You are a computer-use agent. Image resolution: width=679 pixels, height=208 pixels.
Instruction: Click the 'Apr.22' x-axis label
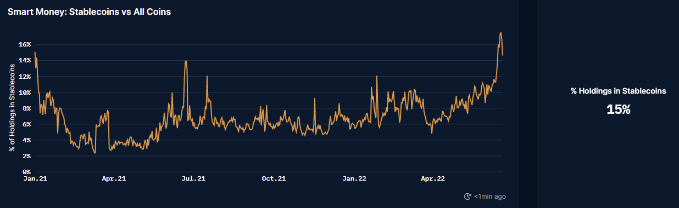pyautogui.click(x=433, y=178)
